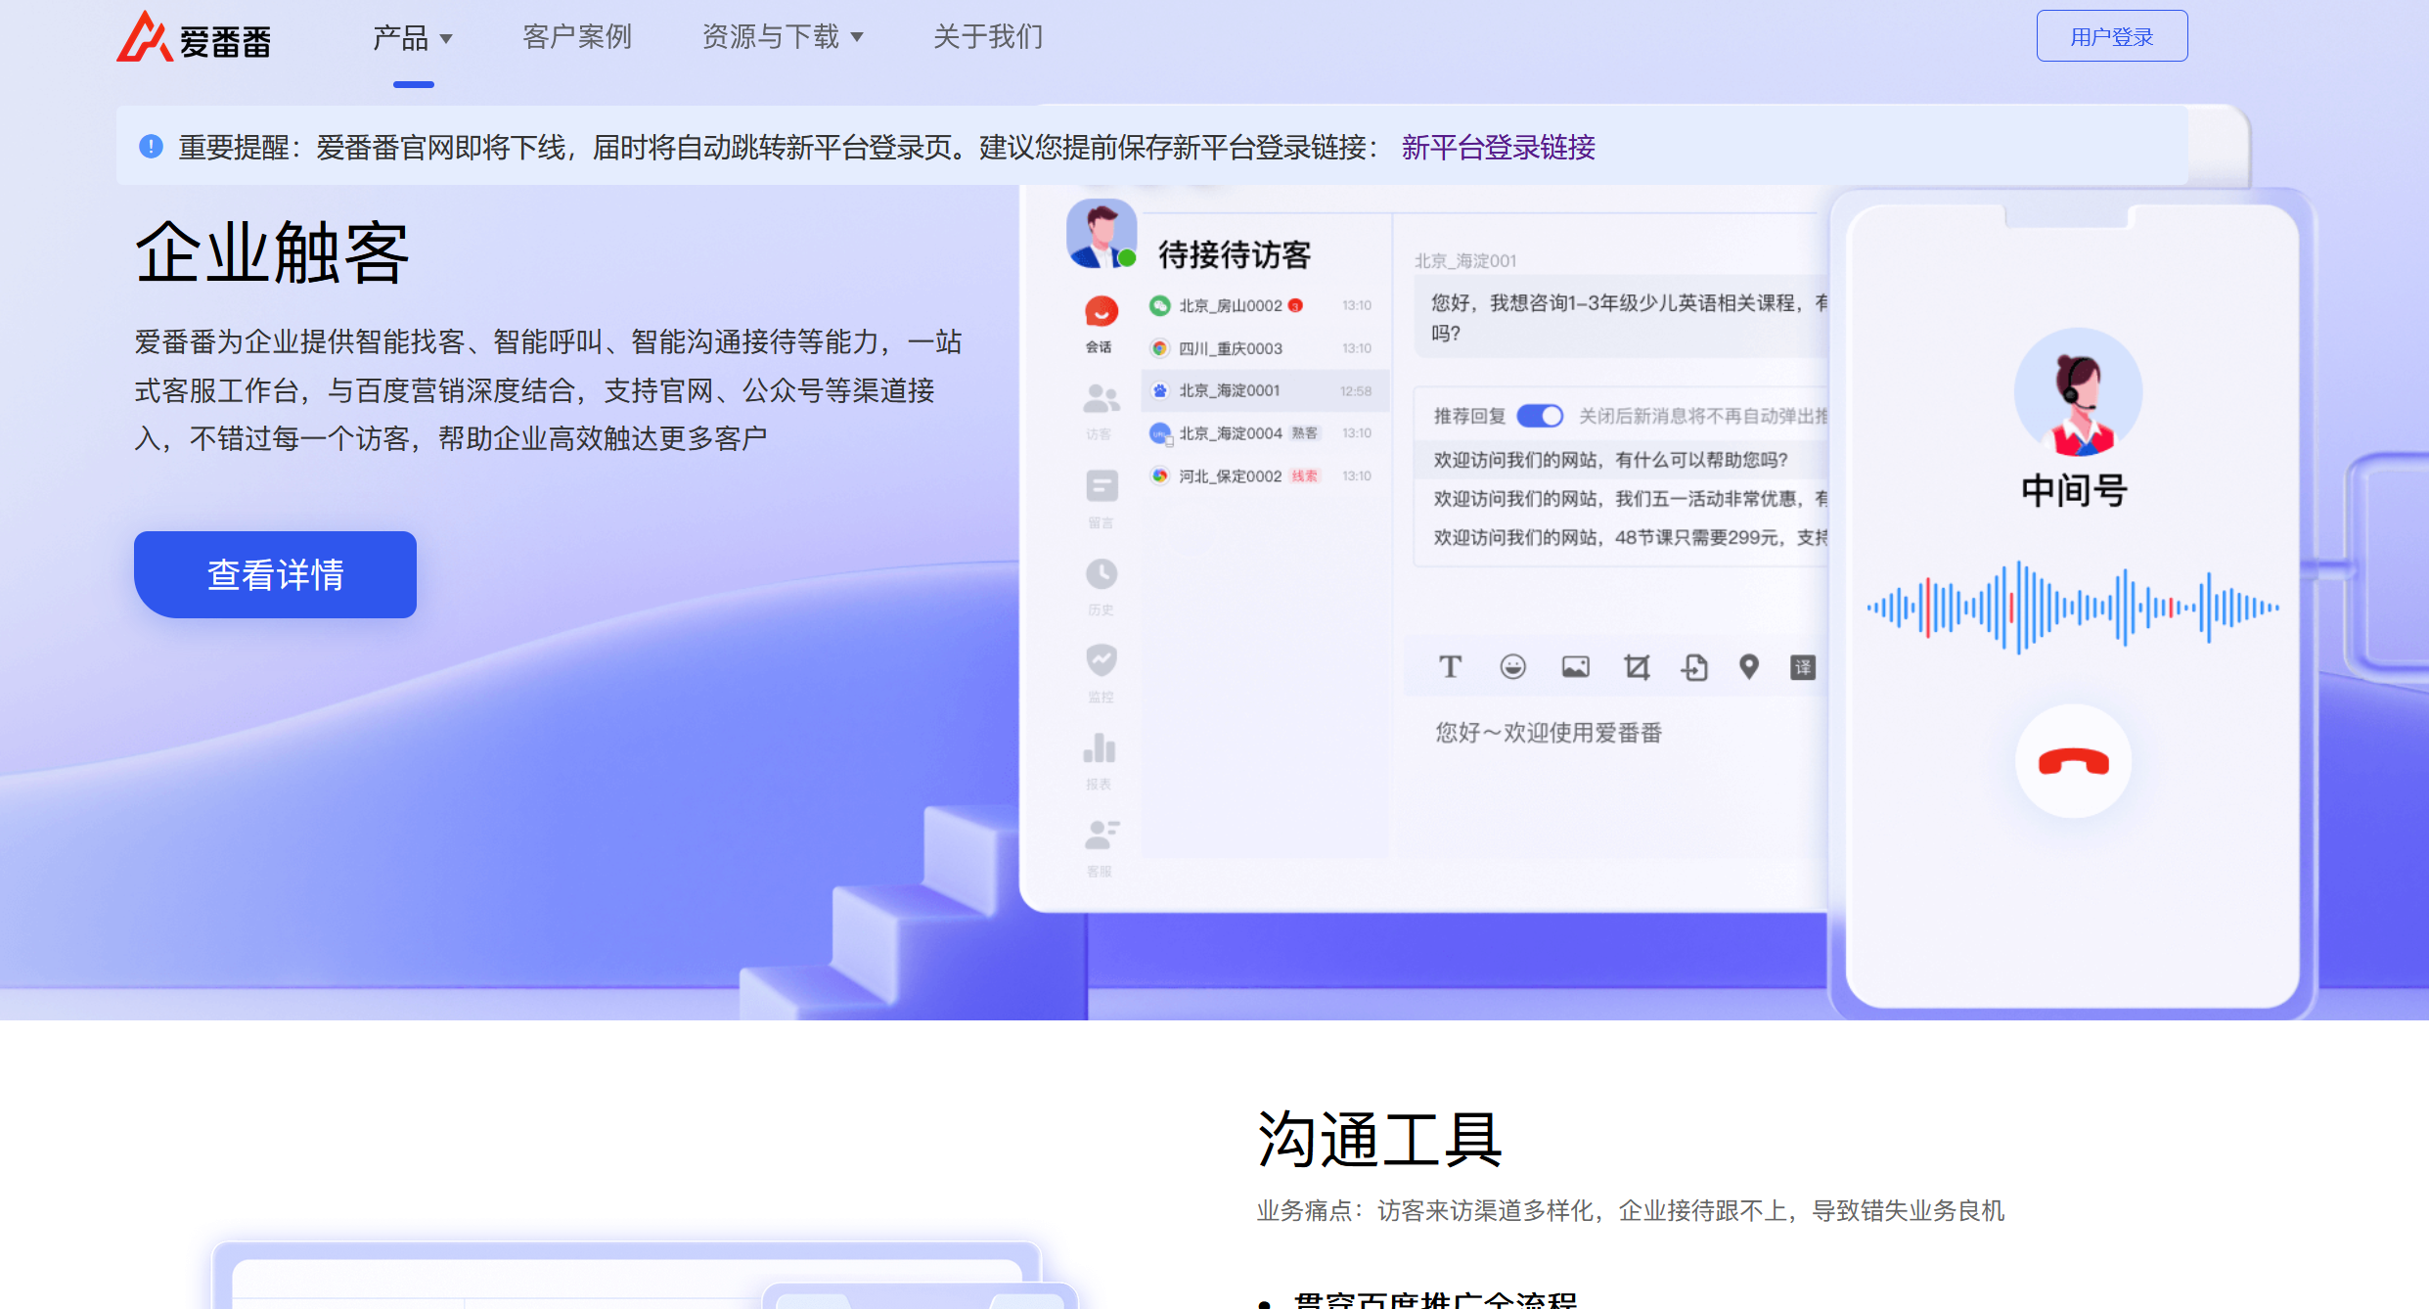Click the 爱番番 logo

tap(194, 37)
